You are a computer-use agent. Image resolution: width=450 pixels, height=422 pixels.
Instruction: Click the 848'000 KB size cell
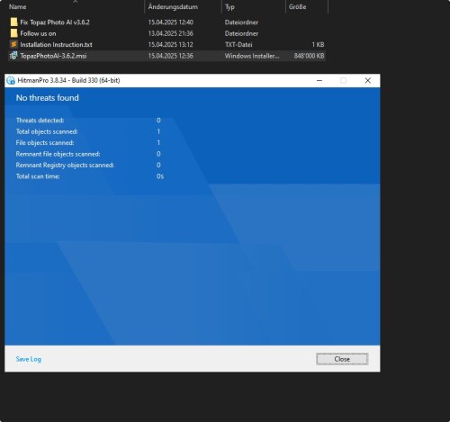(309, 56)
